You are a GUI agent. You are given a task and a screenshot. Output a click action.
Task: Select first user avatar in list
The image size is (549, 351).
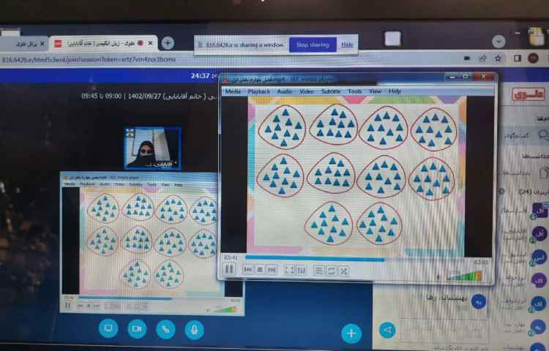(x=539, y=210)
